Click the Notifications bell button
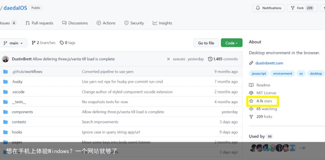325x160 pixels. pos(269,8)
